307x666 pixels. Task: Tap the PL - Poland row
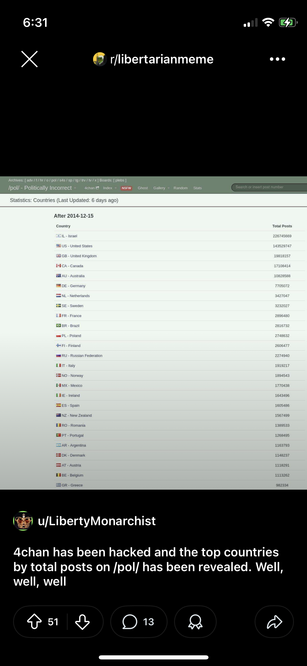(180, 336)
